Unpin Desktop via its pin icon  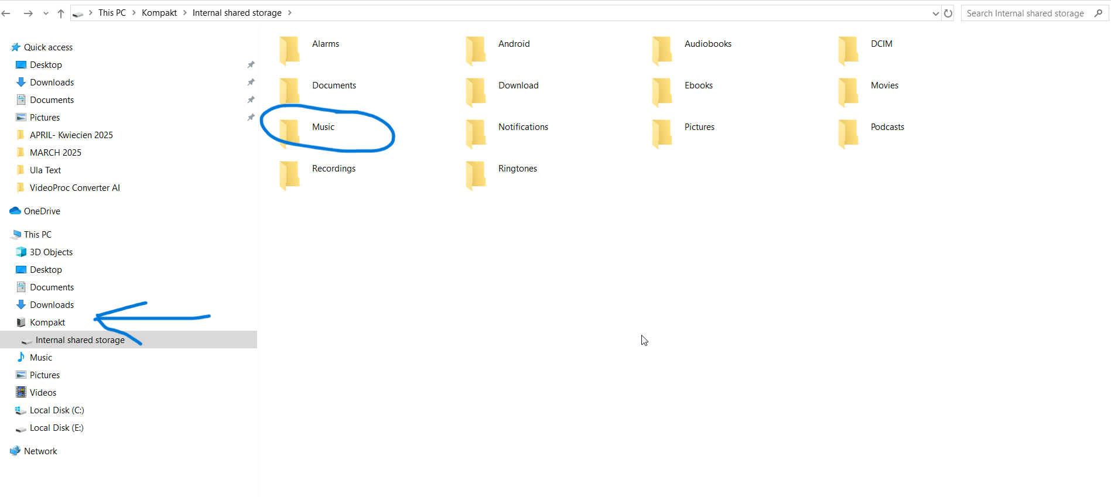click(251, 64)
